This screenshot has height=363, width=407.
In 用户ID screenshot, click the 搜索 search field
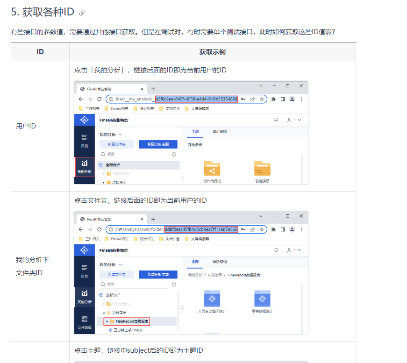(x=135, y=154)
